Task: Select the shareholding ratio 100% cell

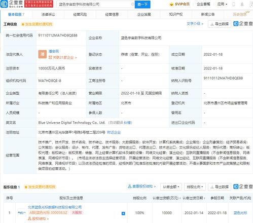Action: tap(139, 213)
